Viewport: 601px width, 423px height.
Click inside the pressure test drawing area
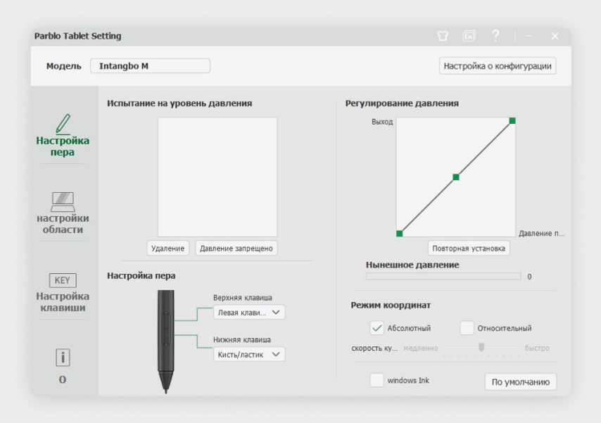(217, 177)
